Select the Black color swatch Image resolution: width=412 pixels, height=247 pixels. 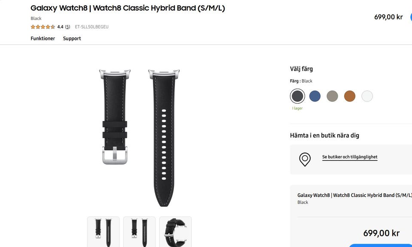click(297, 96)
